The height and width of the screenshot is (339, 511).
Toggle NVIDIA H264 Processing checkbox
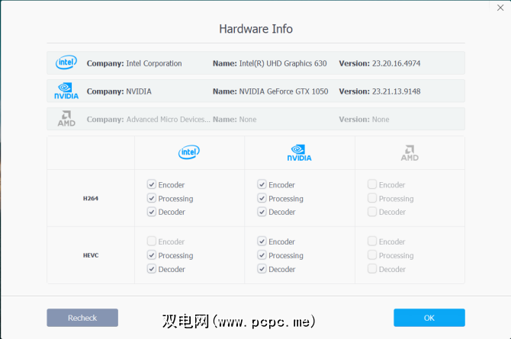click(x=262, y=198)
